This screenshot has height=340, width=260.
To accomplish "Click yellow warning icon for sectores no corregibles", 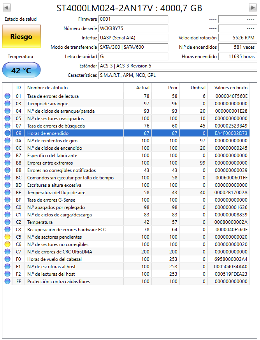I will (x=7, y=244).
